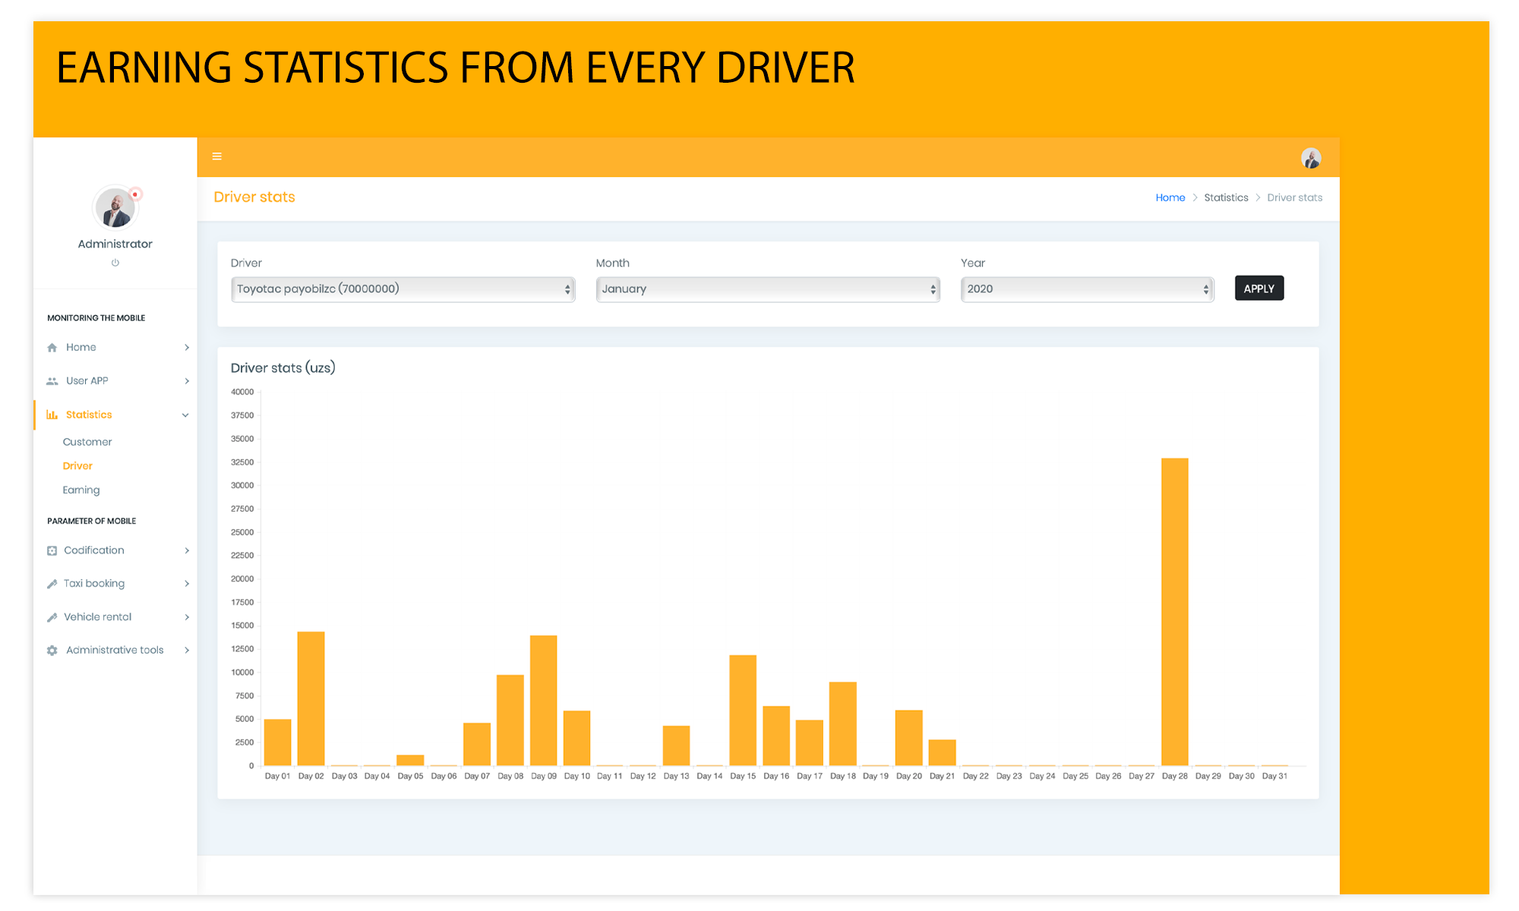Click the Driver stats breadcrumb
1519x911 pixels.
pos(1295,197)
